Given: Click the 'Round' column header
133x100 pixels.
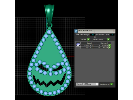Looking at the screenshot, I should pyautogui.click(x=89, y=43).
